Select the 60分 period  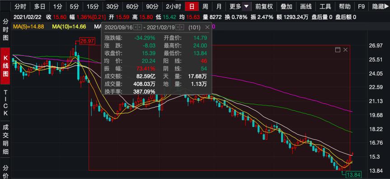click(132, 6)
